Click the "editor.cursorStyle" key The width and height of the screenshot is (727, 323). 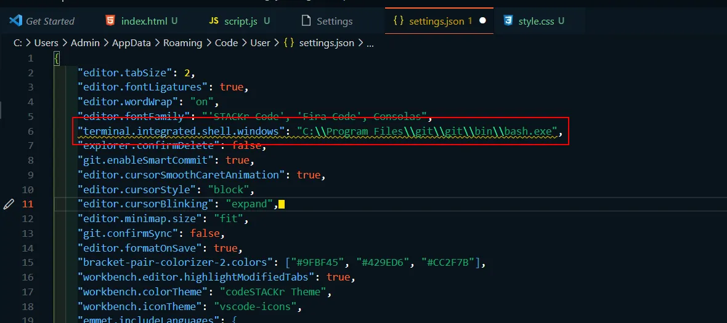[137, 189]
